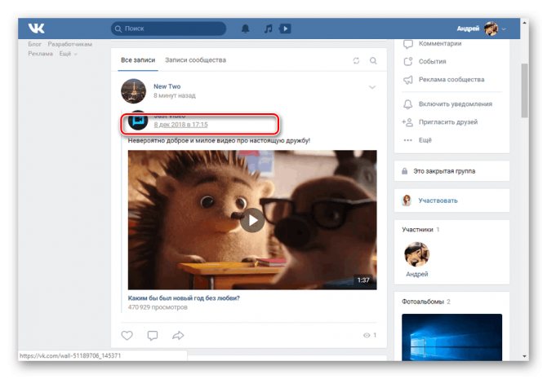Click the browser scrollbar up arrow

pyautogui.click(x=524, y=23)
